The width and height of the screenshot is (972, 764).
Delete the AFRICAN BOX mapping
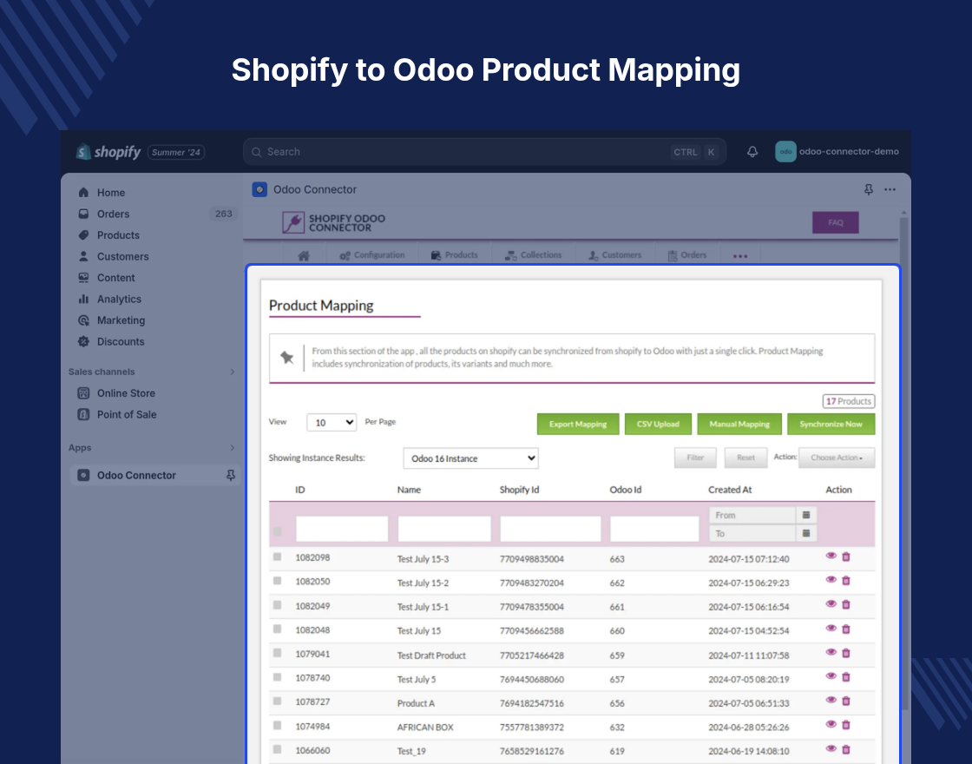coord(846,725)
